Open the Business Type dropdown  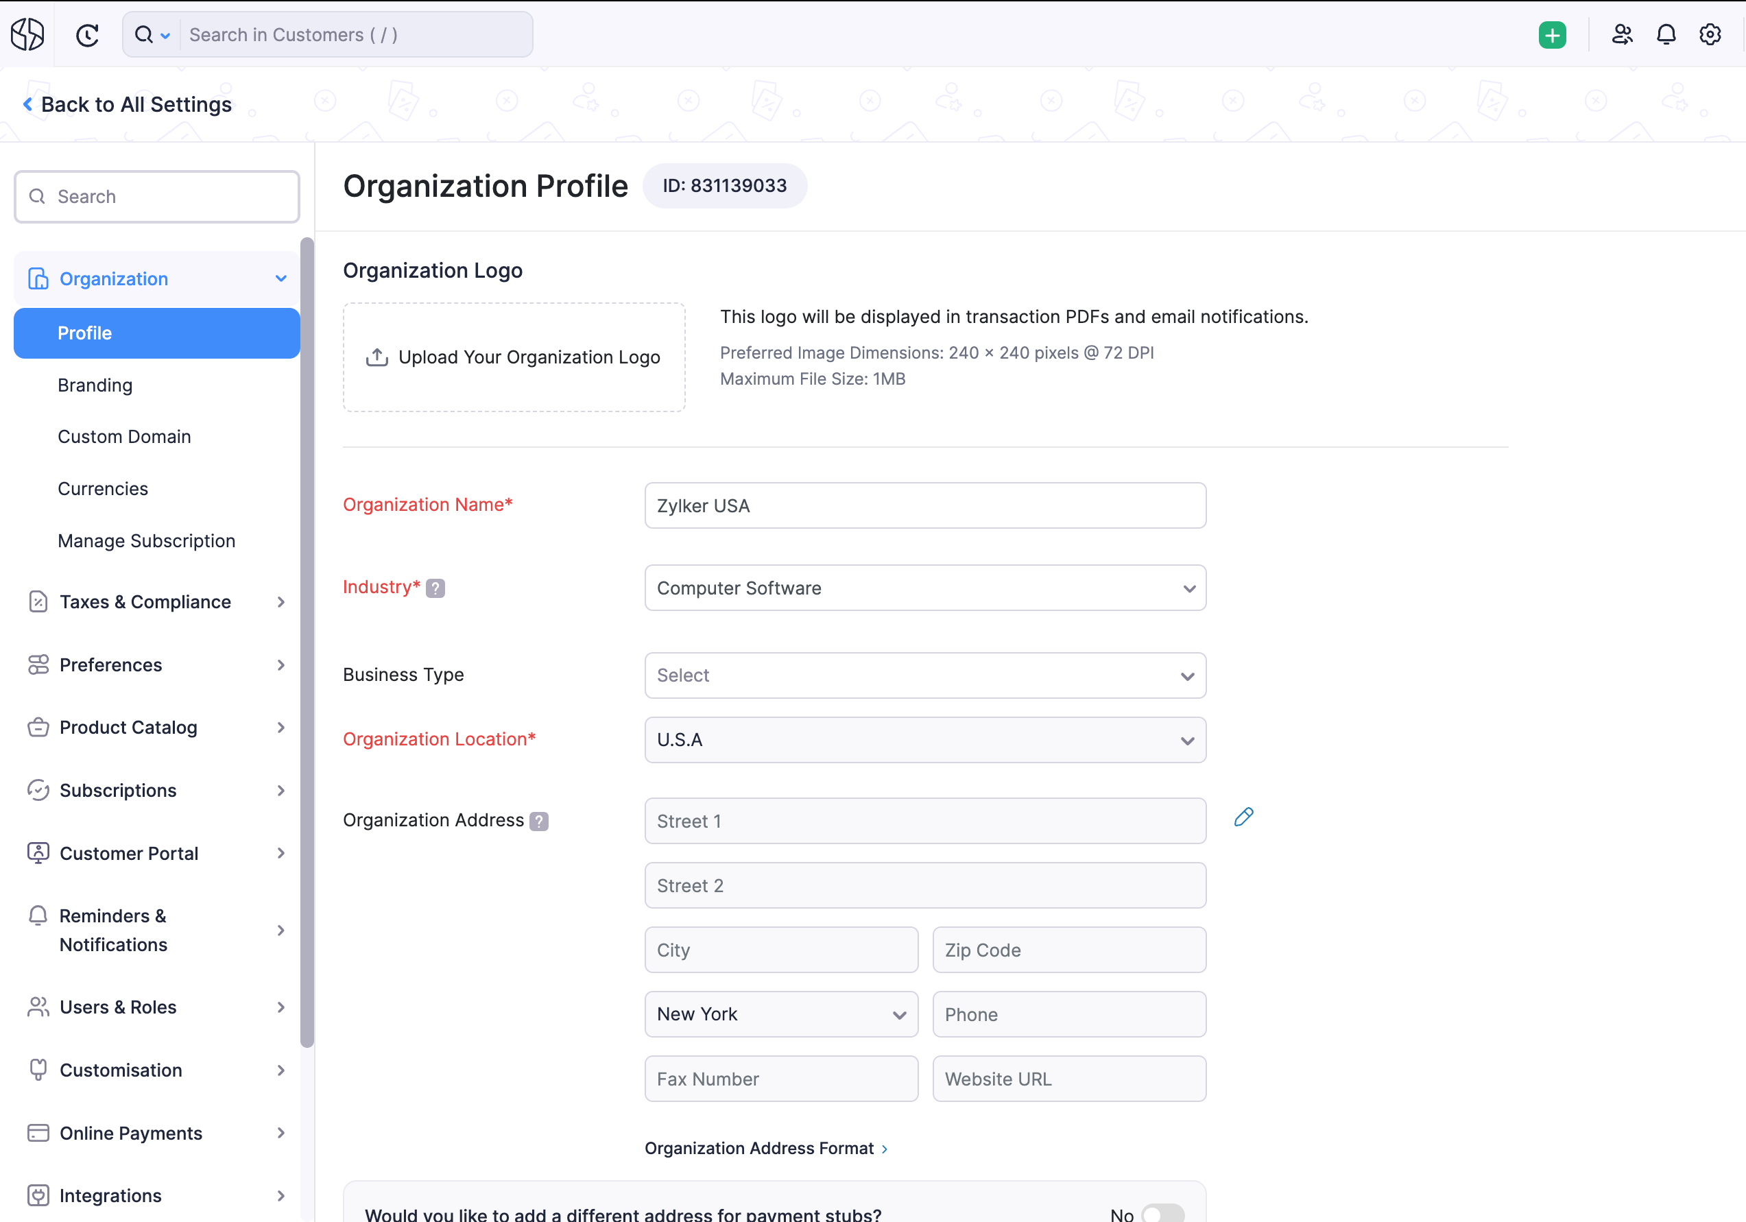(924, 675)
